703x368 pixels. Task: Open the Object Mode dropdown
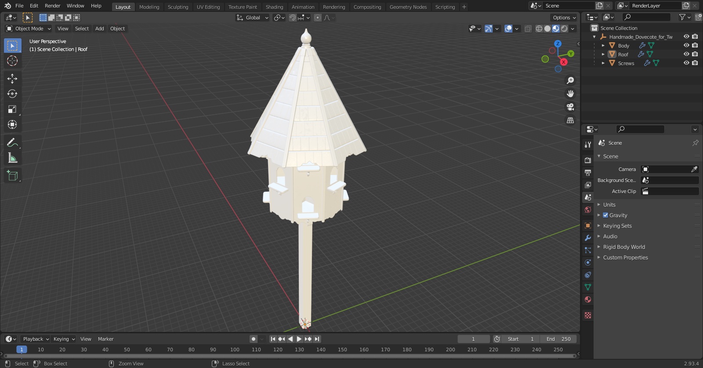tap(29, 29)
